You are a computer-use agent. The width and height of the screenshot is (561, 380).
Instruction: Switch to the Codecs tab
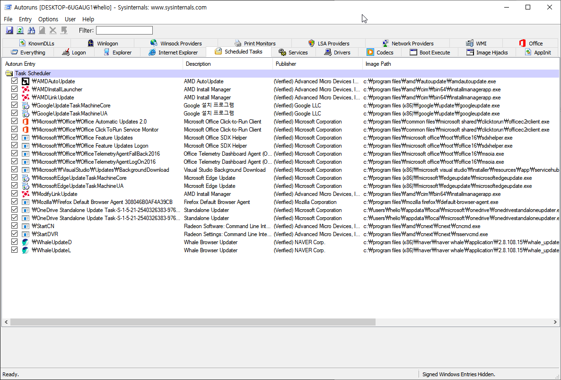pos(380,52)
